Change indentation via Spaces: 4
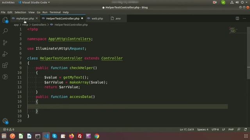 pyautogui.click(x=203, y=129)
